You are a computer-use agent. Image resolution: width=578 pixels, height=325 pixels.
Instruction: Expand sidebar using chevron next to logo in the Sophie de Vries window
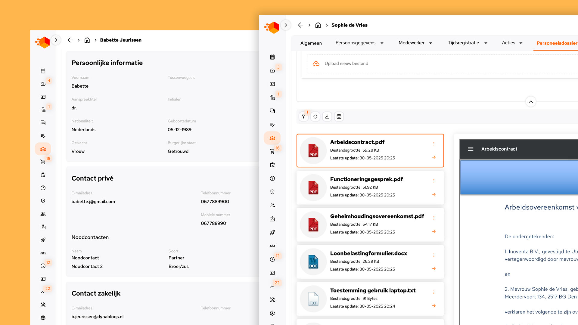point(286,25)
